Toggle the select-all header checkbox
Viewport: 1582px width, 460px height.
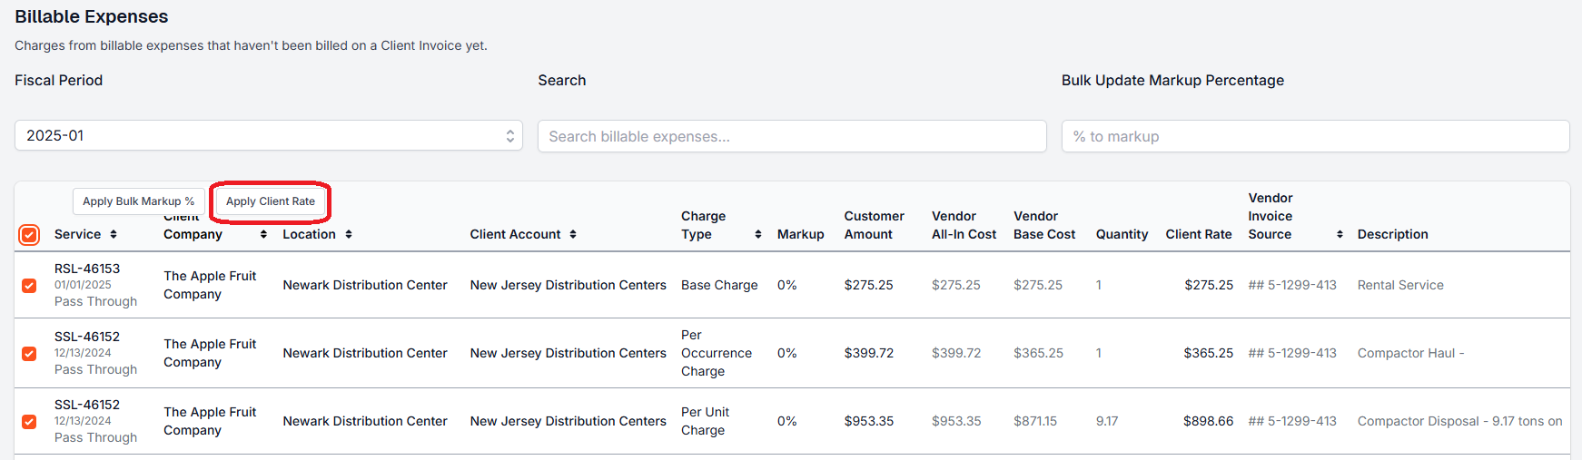29,235
